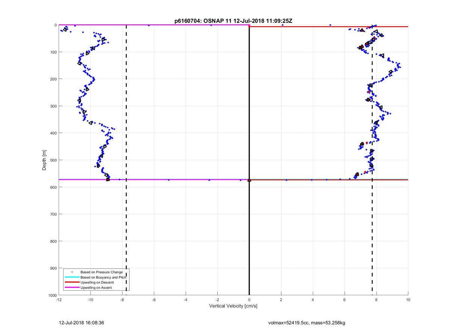Click the blue dot marker in legend
This screenshot has height=332, width=451.
tap(72, 272)
